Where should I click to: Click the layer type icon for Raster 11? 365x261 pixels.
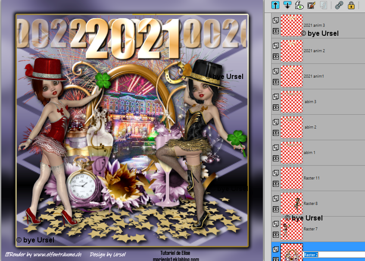click(276, 173)
